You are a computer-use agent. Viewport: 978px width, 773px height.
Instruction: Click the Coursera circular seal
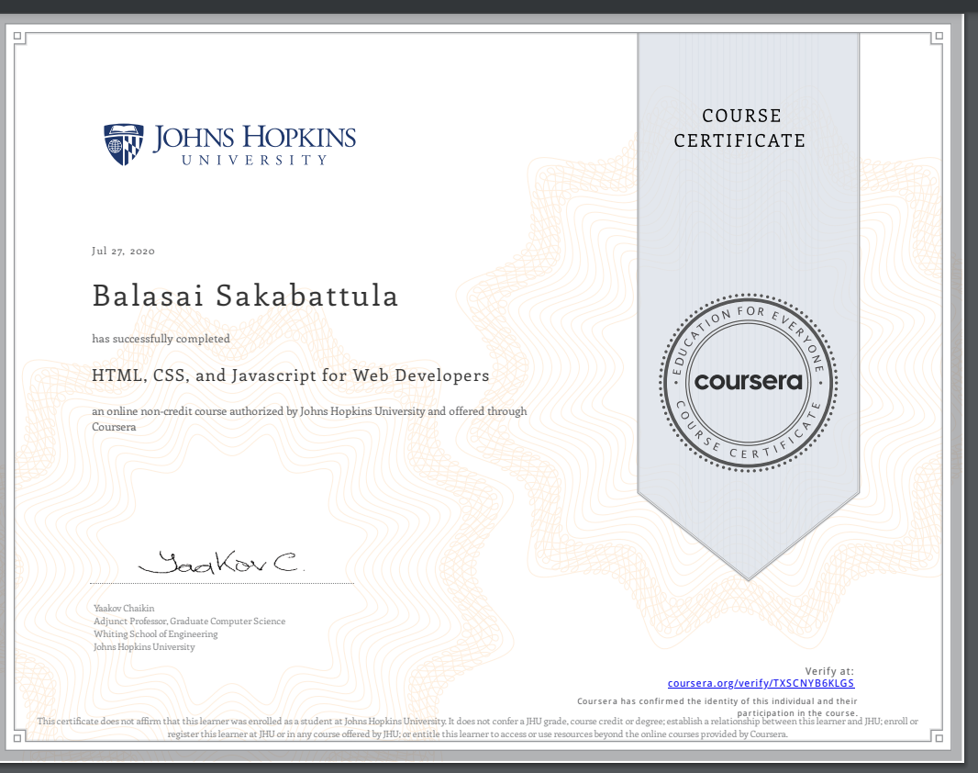click(x=749, y=382)
